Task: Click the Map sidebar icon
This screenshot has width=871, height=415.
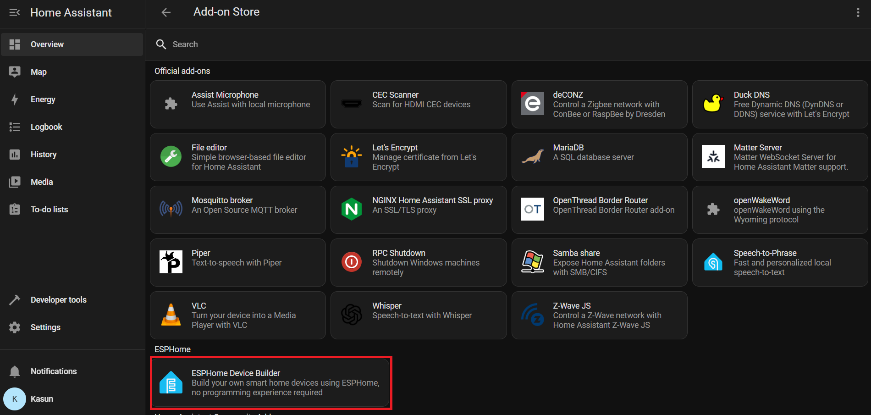Action: click(15, 72)
